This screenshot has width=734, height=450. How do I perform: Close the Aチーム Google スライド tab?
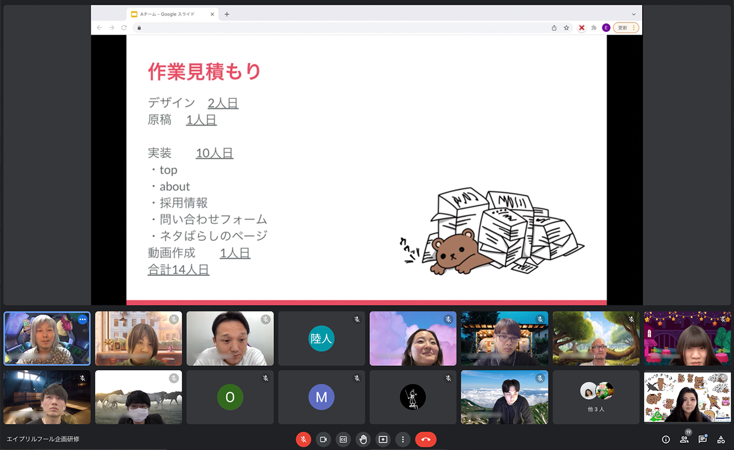[x=212, y=14]
